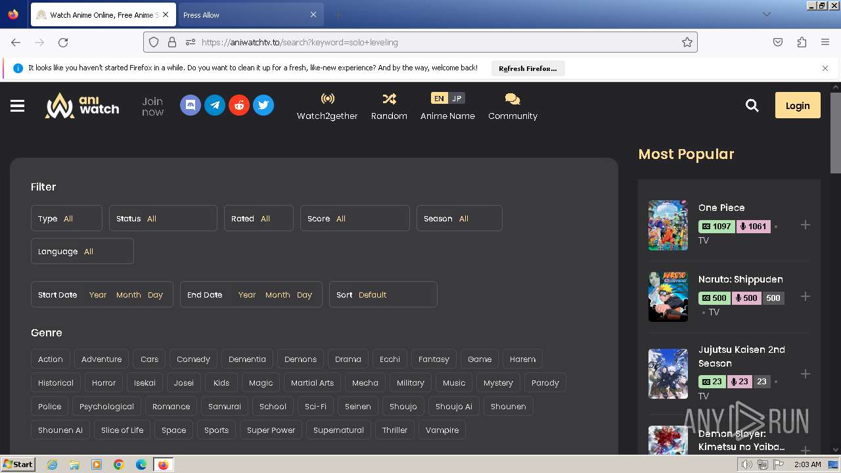
Task: Open Naruto: Shippuden title link
Action: 740,279
